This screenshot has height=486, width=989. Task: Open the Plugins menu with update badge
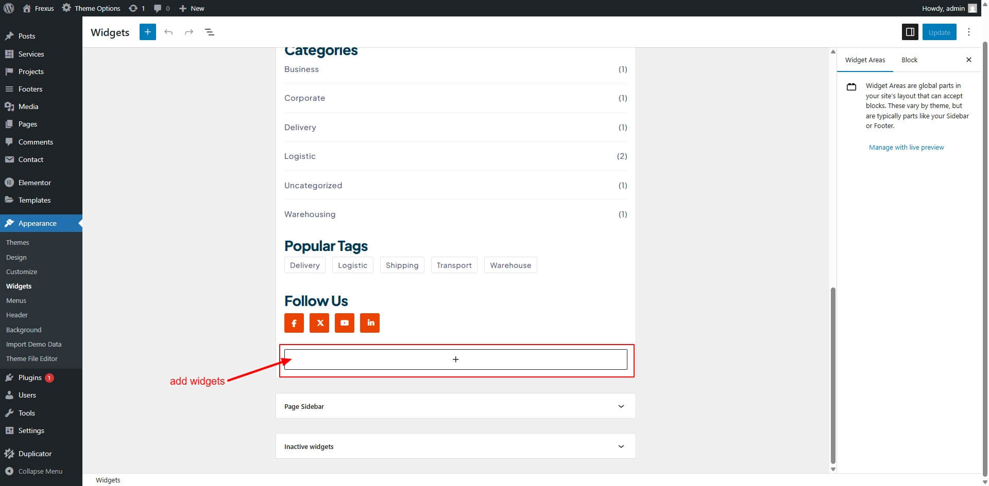30,377
